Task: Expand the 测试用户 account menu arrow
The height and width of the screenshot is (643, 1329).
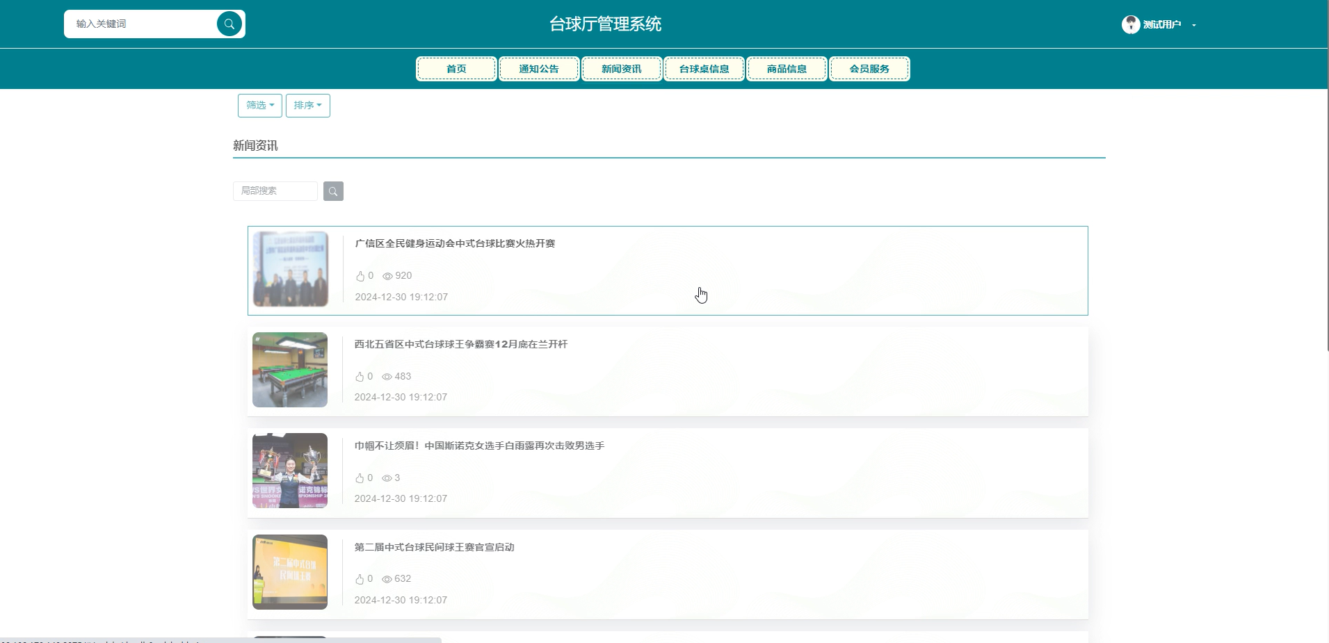Action: (x=1194, y=25)
